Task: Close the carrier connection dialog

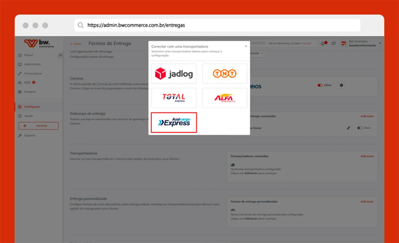Action: tap(246, 46)
